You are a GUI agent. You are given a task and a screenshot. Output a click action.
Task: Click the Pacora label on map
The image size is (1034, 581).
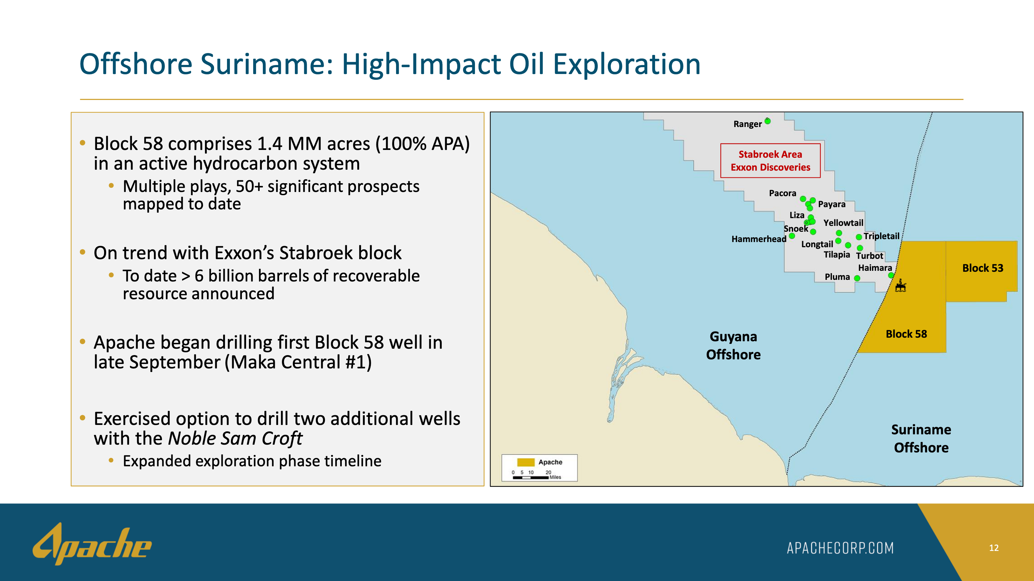[x=782, y=193]
